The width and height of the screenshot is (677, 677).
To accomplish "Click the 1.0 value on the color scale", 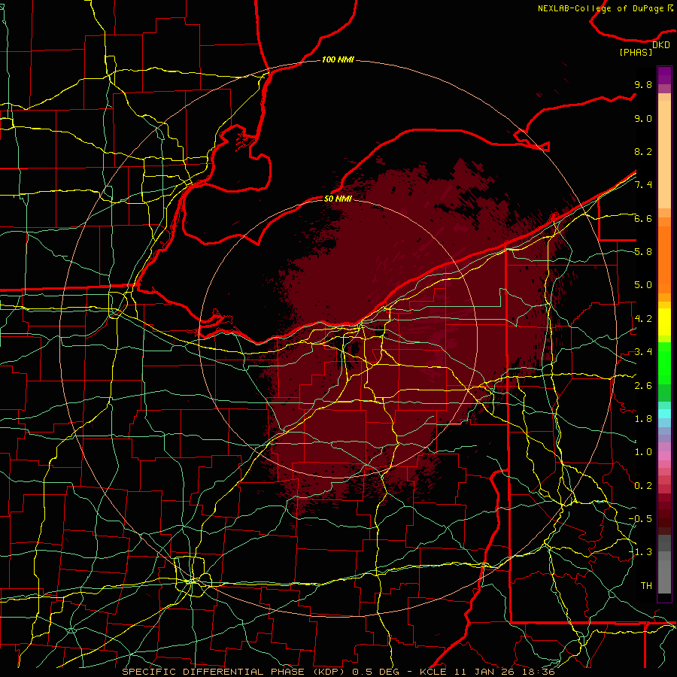I will [x=643, y=452].
